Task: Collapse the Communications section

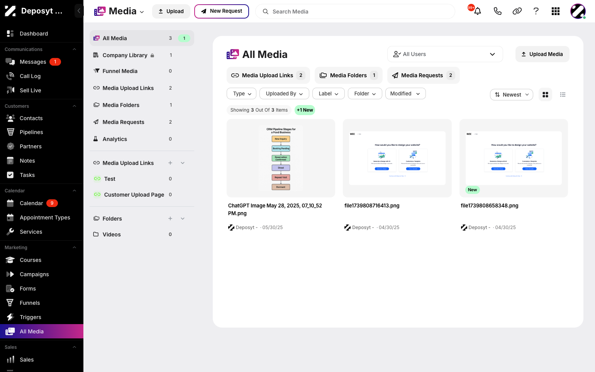Action: [75, 49]
